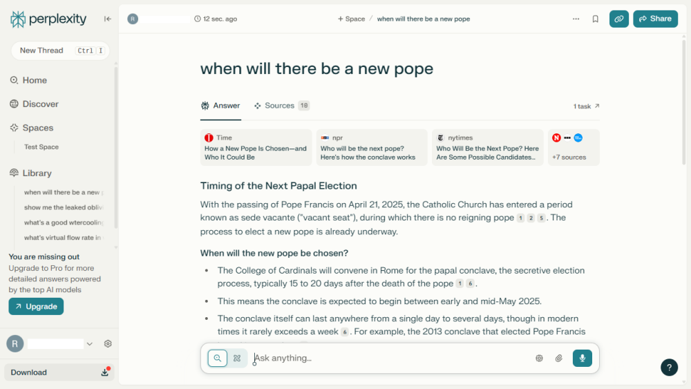Click the help question mark button

669,367
